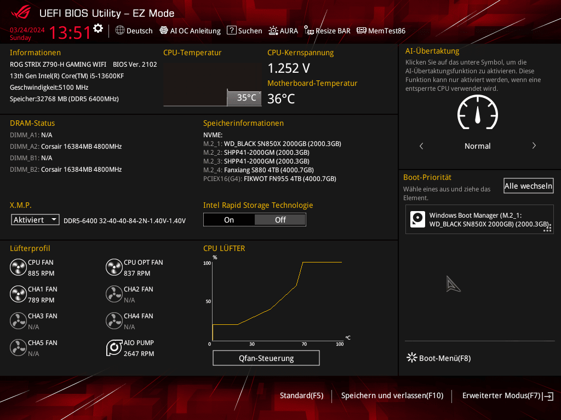
Task: Open the X.M.P. Aktiviert dropdown
Action: (35, 220)
